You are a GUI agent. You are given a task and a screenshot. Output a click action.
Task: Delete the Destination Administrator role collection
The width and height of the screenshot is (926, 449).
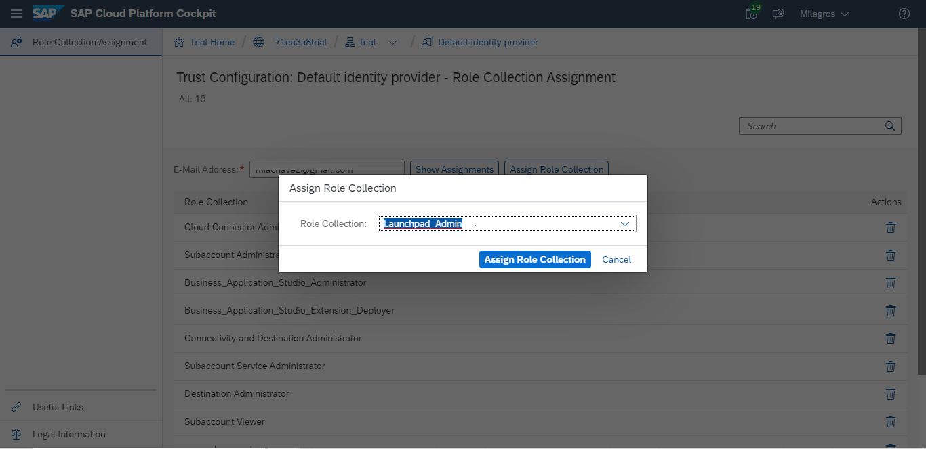(x=891, y=394)
